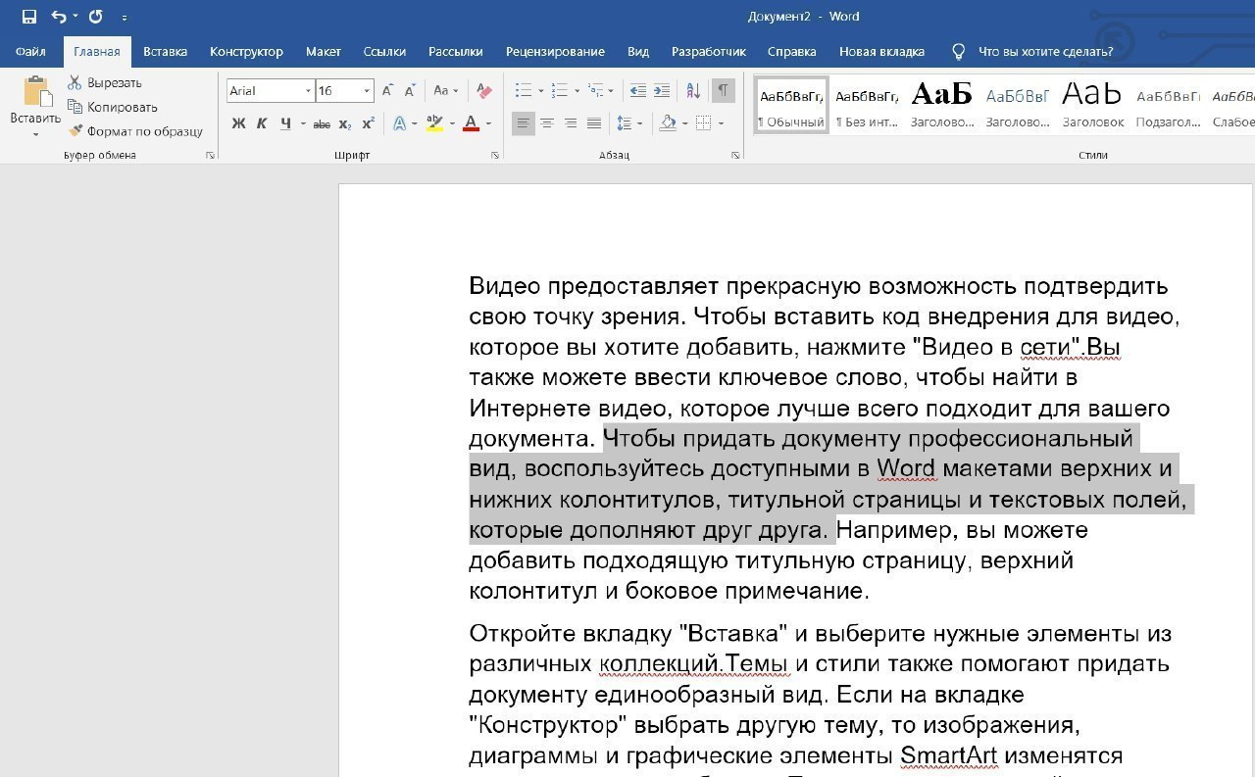Increase font size with the larger A icon
Viewport: 1255px width, 777px height.
coord(387,91)
